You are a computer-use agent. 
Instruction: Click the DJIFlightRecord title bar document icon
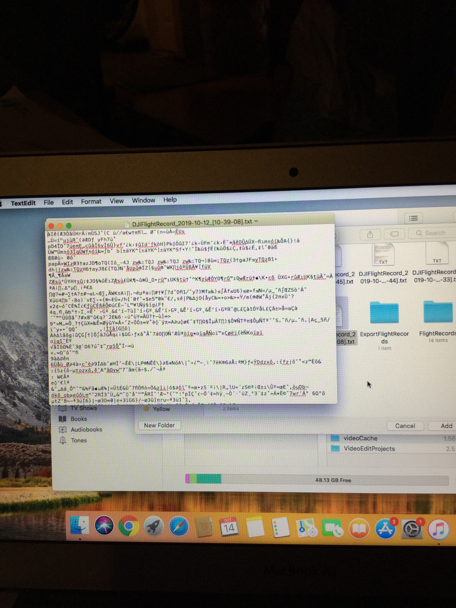pyautogui.click(x=127, y=224)
